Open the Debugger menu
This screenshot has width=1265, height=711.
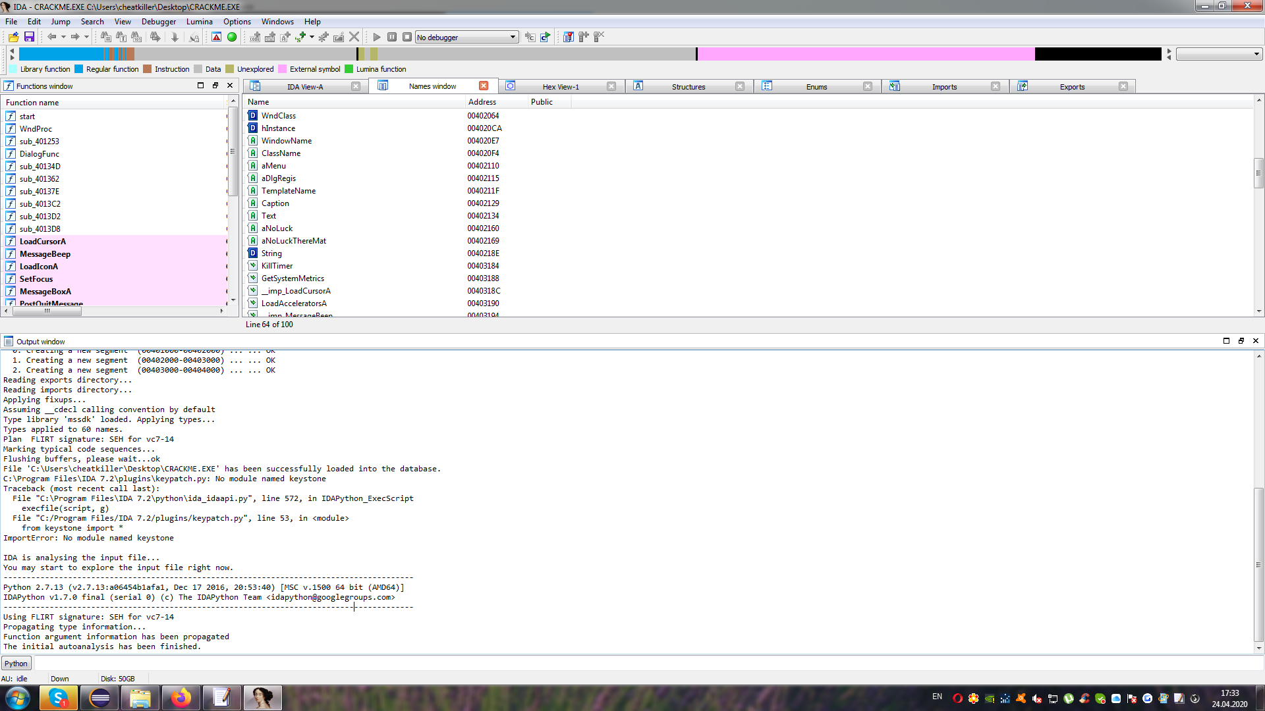158,22
